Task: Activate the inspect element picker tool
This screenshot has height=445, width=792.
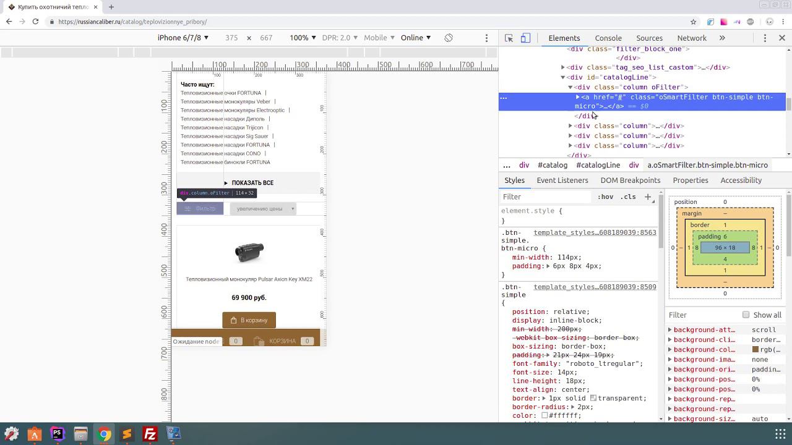Action: tap(509, 38)
